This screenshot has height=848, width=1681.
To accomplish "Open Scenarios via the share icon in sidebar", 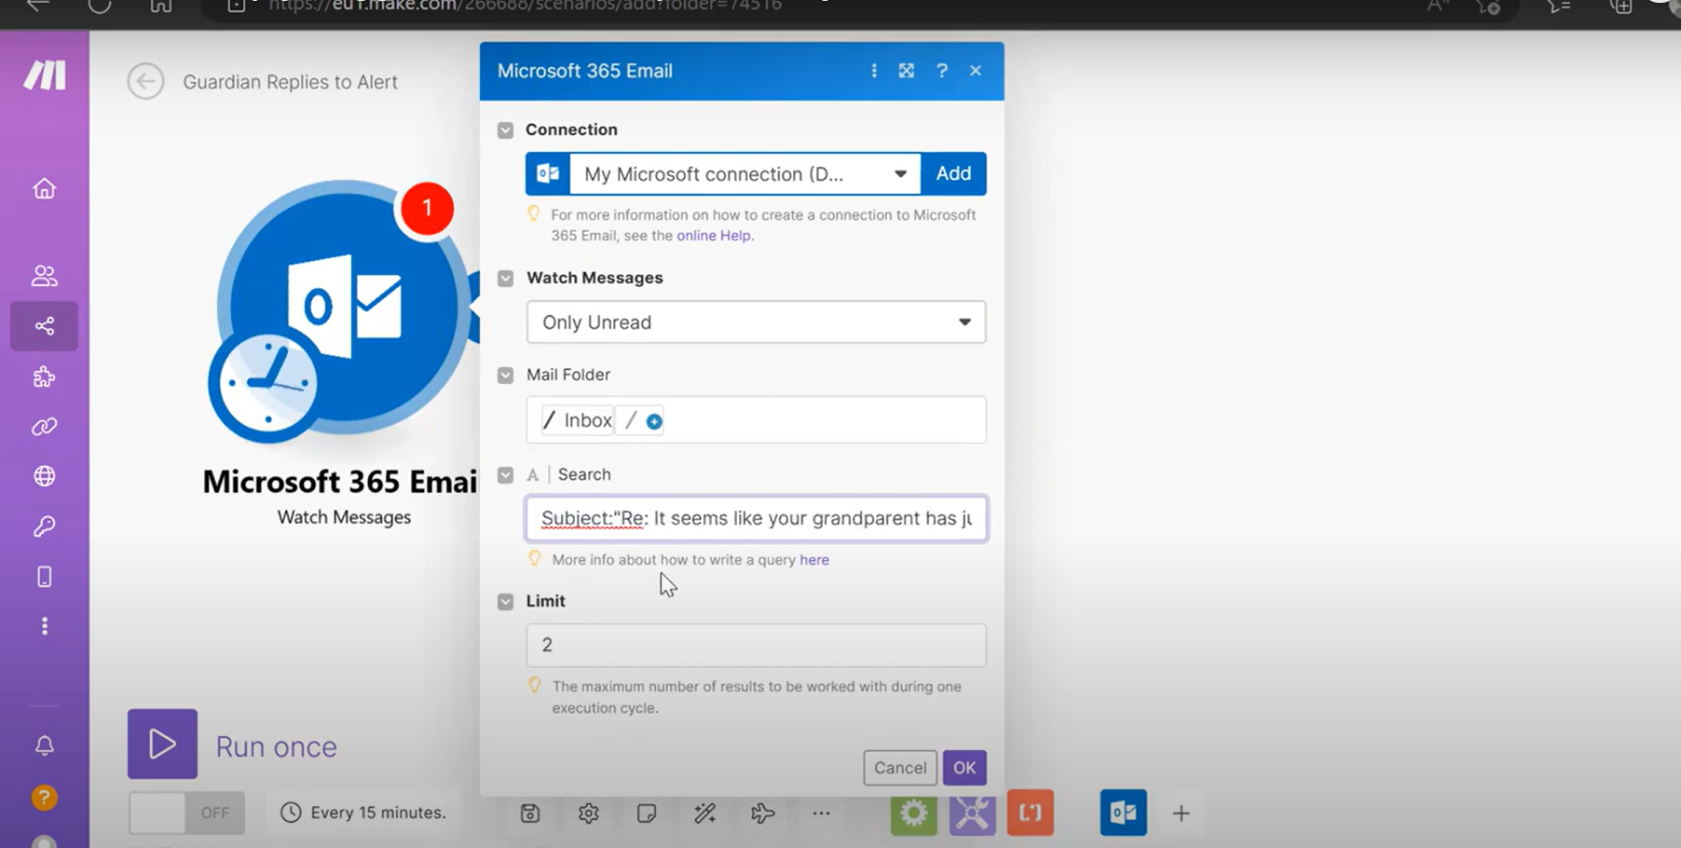I will point(44,326).
